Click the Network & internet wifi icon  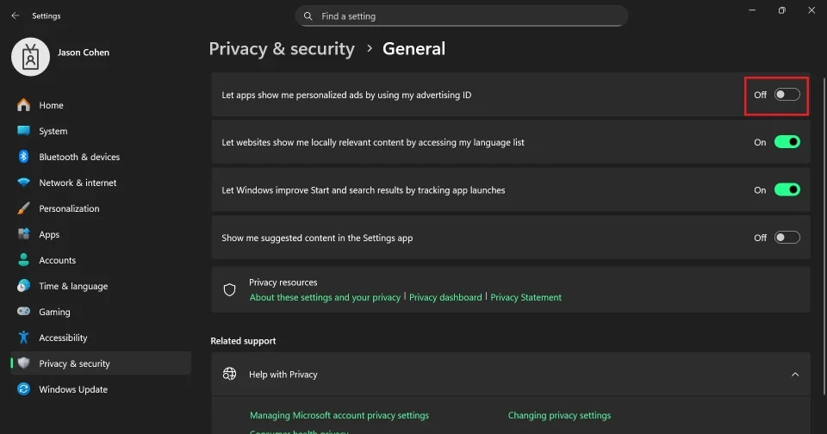coord(23,183)
